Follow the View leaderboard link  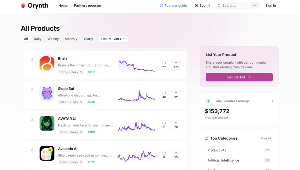218,118
